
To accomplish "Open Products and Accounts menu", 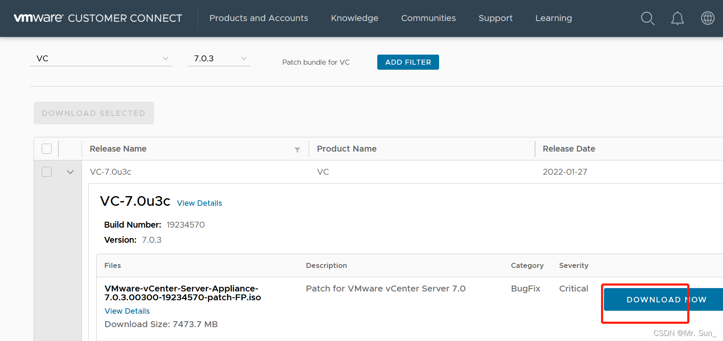I will [259, 18].
